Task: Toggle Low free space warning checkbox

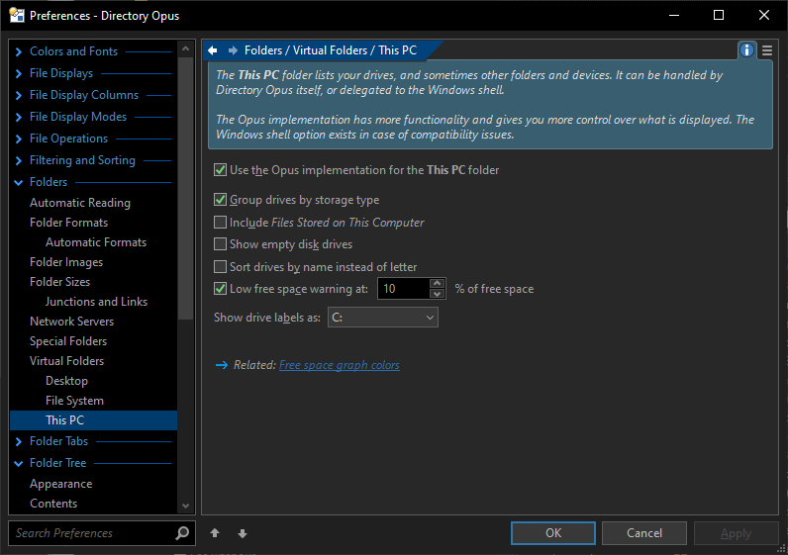Action: (x=220, y=289)
